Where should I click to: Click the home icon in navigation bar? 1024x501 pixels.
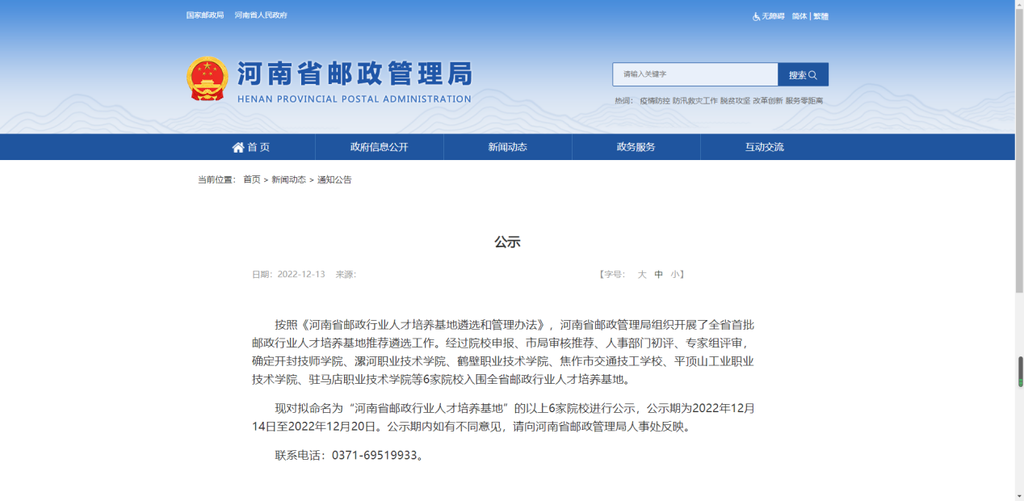(x=238, y=147)
